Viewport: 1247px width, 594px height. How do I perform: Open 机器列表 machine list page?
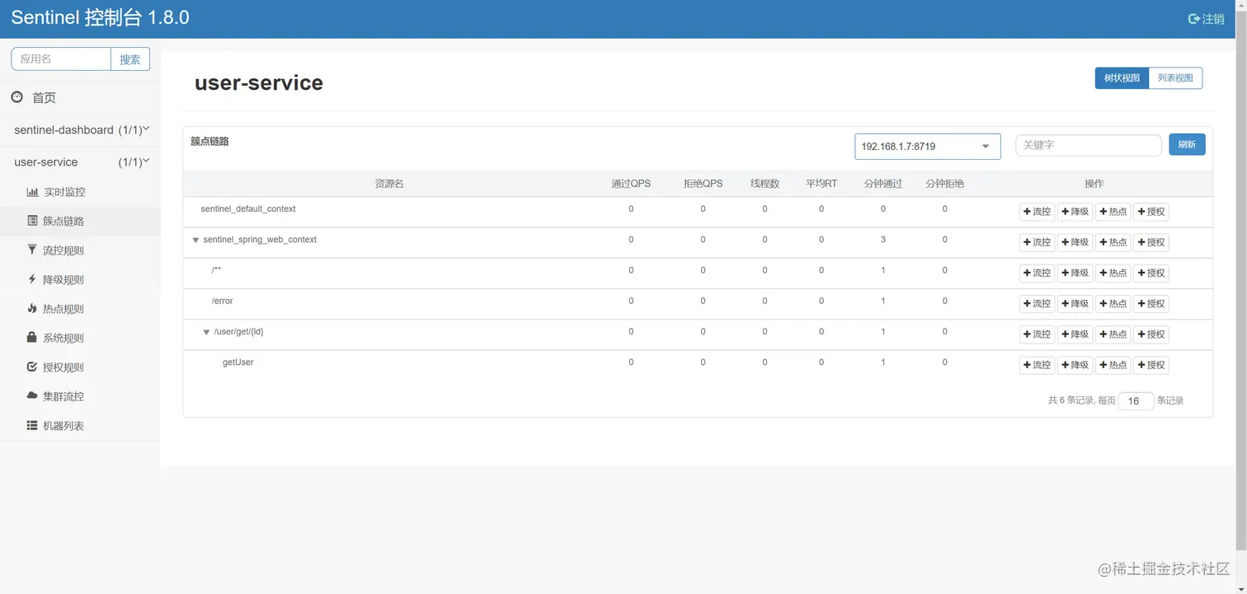64,426
